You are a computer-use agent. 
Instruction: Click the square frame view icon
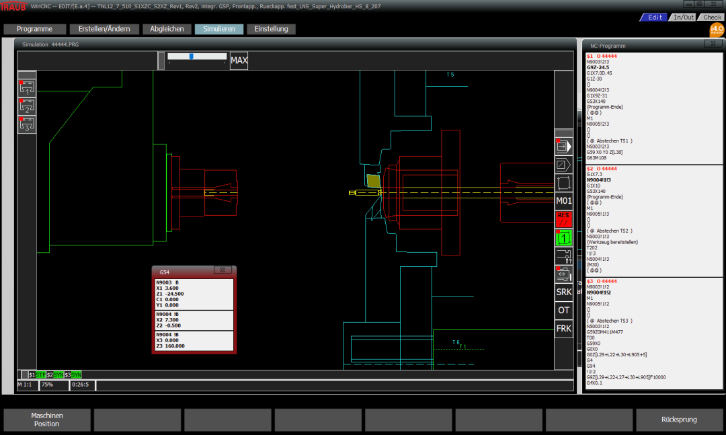563,182
